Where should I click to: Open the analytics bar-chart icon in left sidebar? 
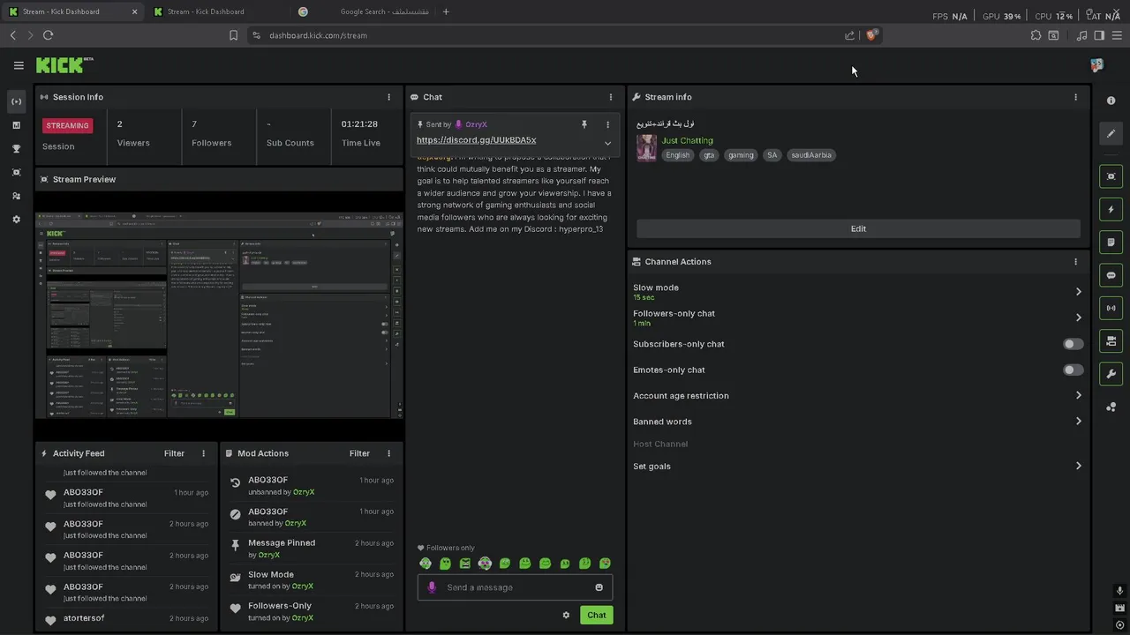pos(16,125)
